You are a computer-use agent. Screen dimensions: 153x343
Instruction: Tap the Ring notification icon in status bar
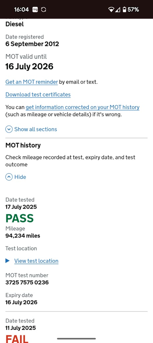35,10
